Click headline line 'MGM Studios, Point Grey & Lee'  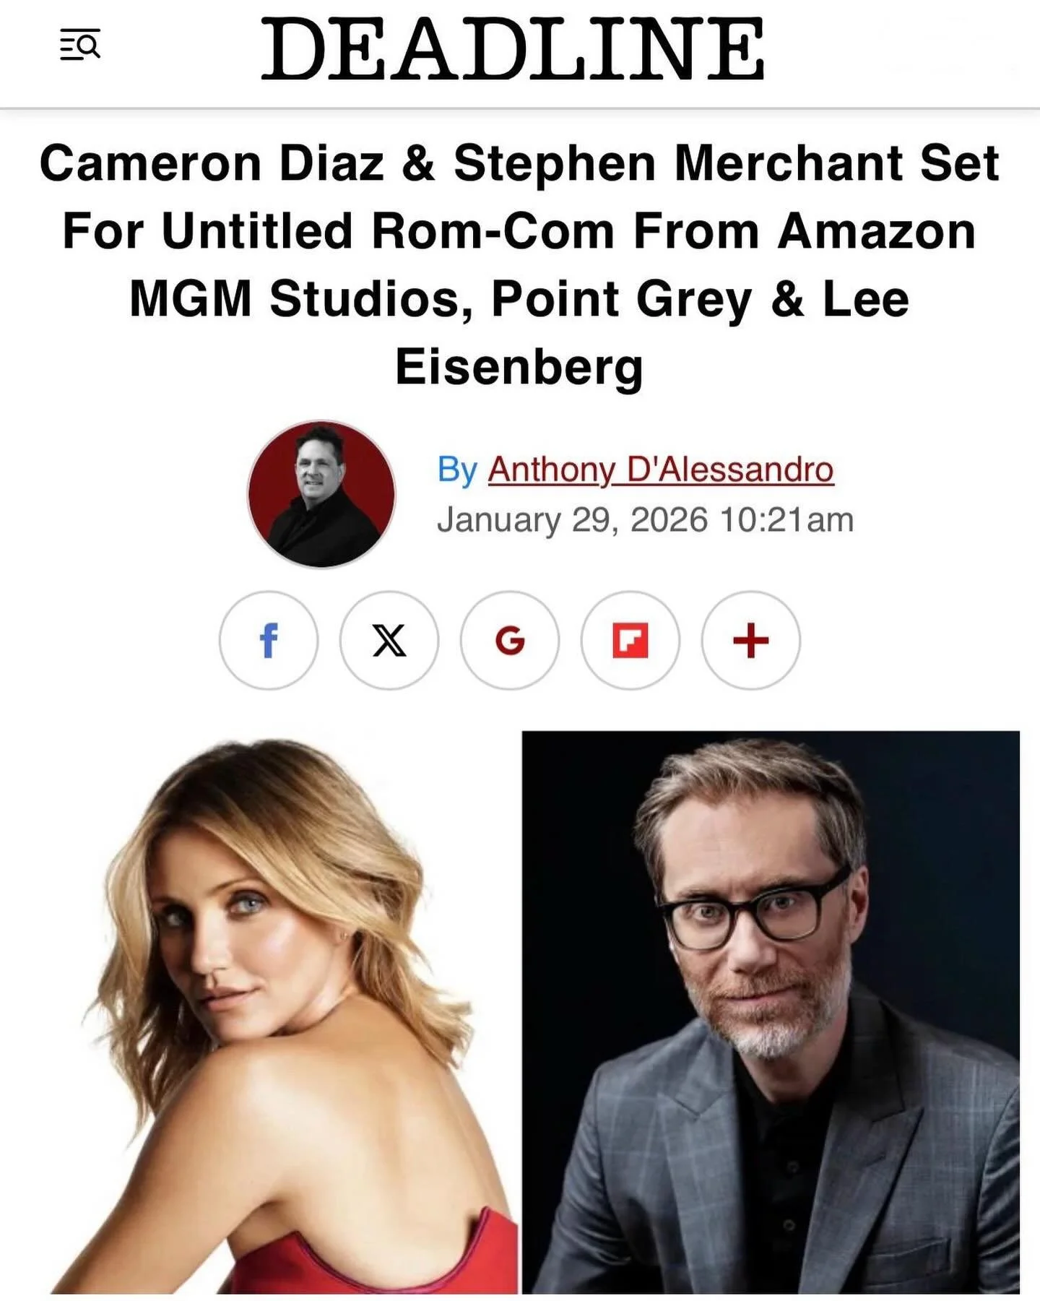(x=519, y=299)
